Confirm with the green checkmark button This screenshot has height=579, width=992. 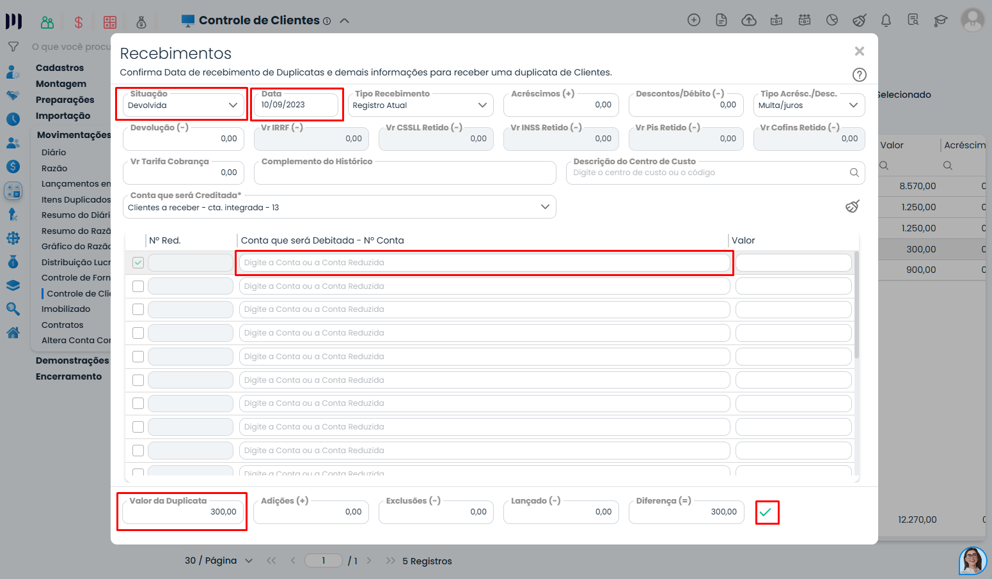[x=766, y=512]
